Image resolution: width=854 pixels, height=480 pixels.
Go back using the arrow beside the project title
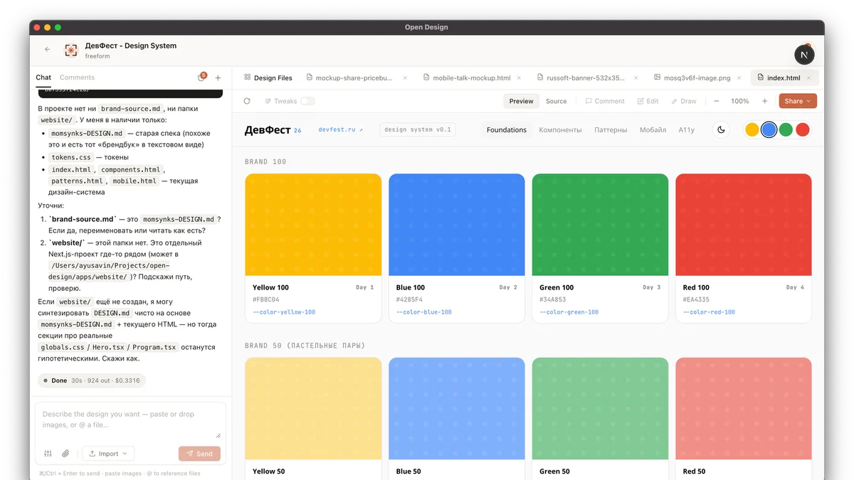(48, 50)
